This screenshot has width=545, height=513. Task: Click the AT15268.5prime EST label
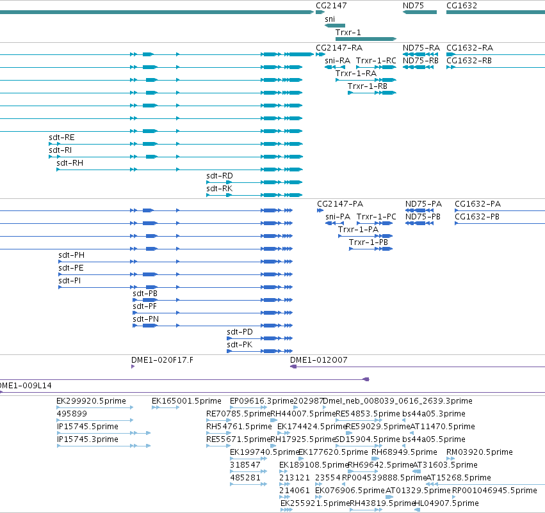click(459, 478)
